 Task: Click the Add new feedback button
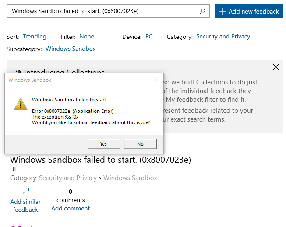(249, 11)
